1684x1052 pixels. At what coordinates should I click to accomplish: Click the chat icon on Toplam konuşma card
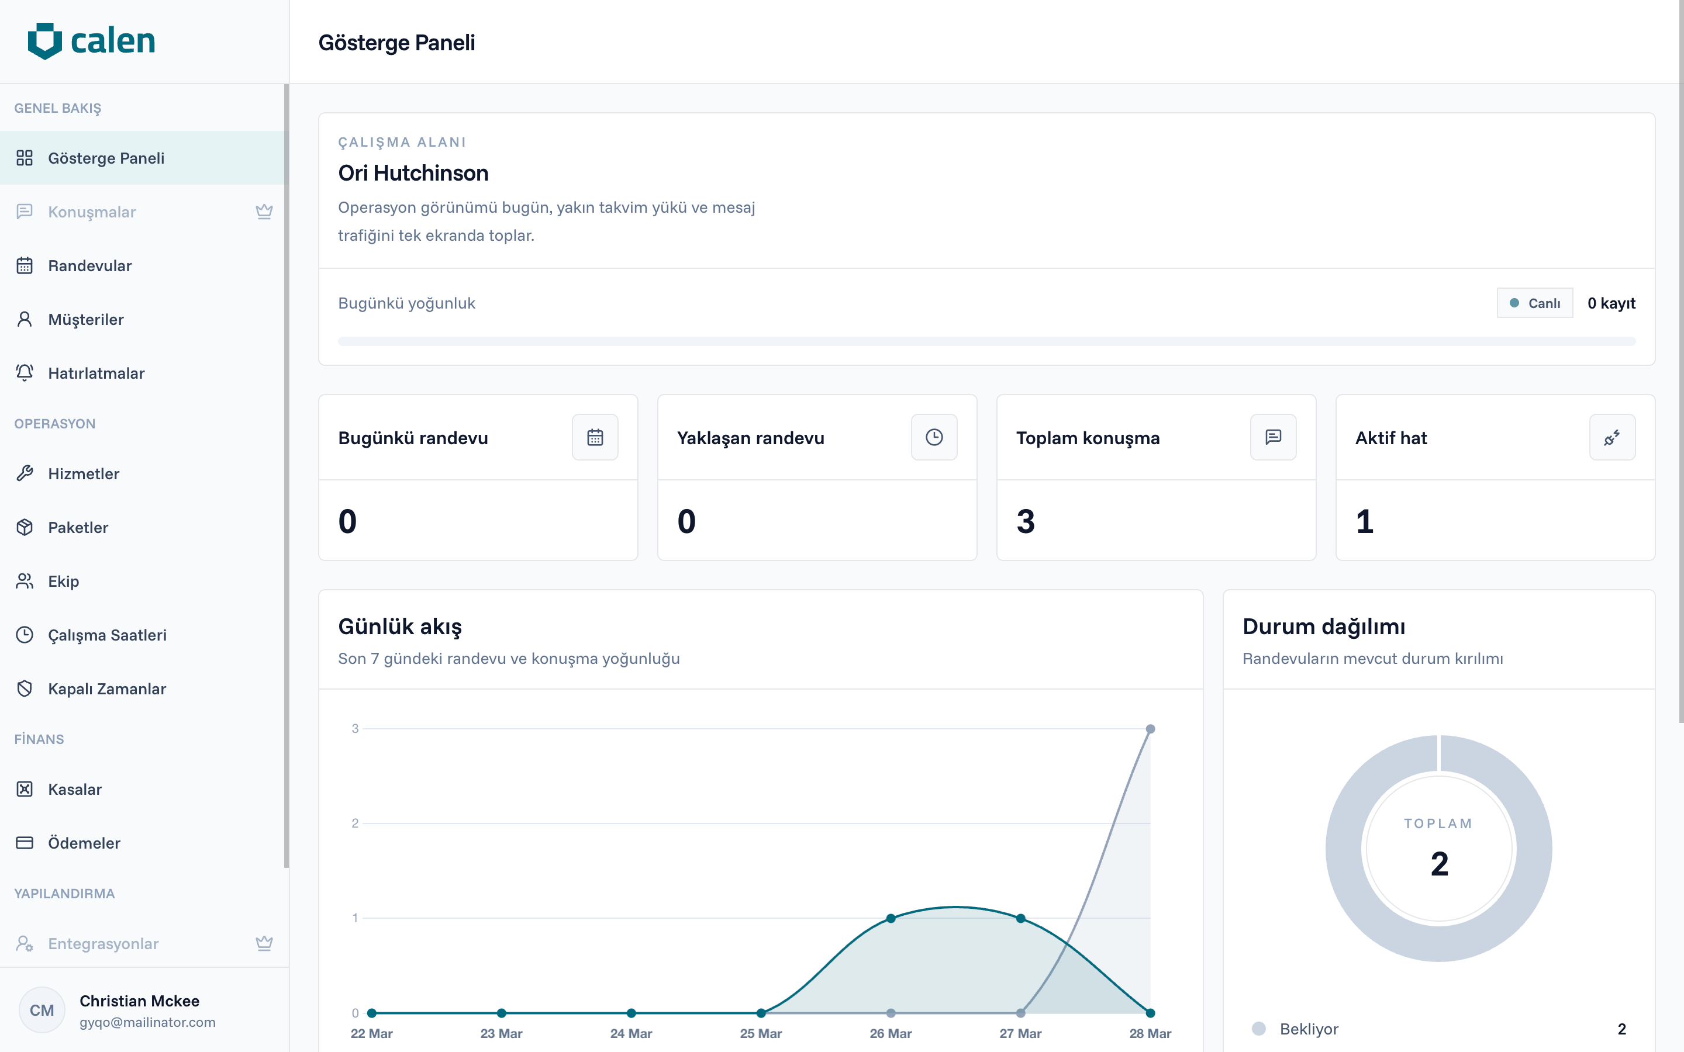[1273, 437]
